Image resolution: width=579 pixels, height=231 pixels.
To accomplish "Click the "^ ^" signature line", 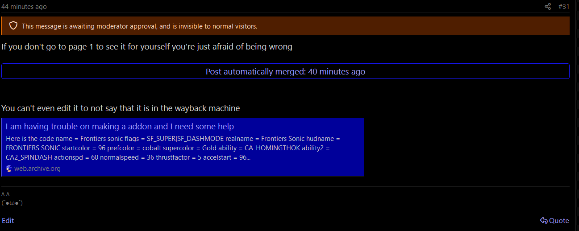I will (5, 194).
